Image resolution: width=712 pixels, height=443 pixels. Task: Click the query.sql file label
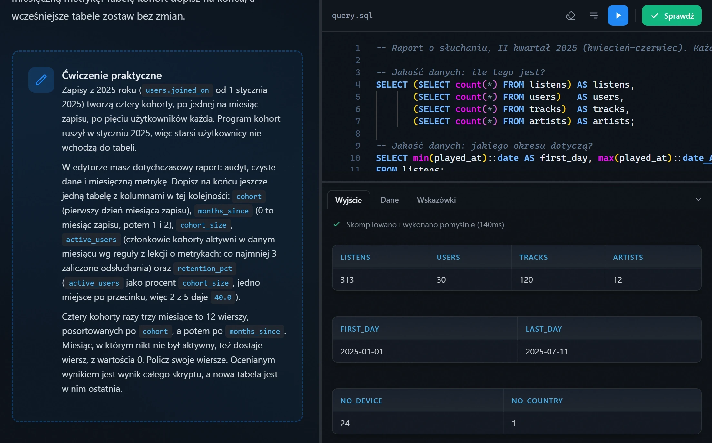(352, 15)
